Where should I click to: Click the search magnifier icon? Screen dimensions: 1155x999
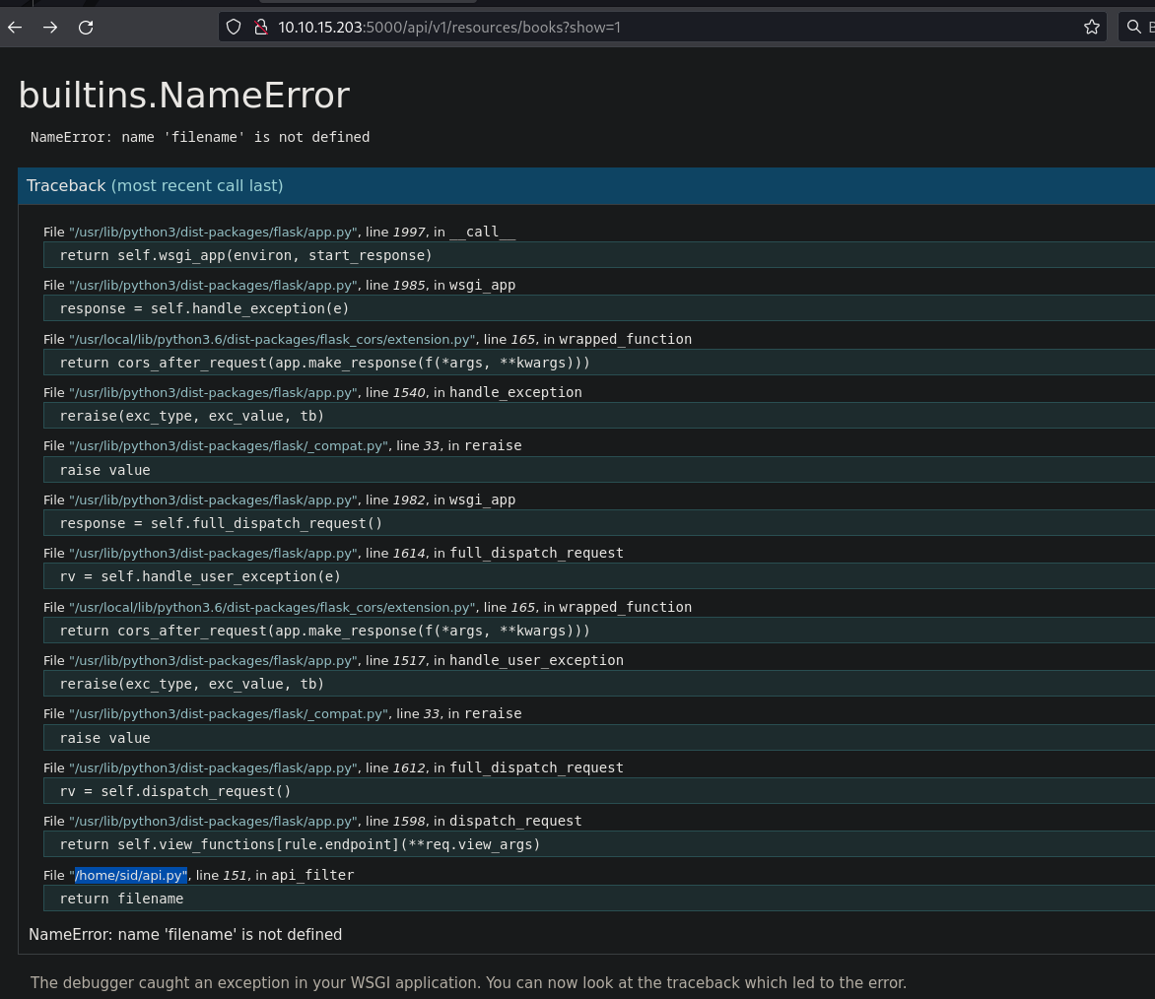[1133, 28]
